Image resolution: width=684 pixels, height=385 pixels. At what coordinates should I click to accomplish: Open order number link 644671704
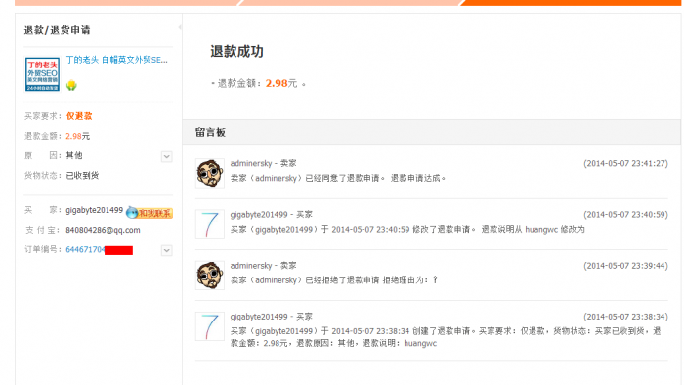coord(85,250)
